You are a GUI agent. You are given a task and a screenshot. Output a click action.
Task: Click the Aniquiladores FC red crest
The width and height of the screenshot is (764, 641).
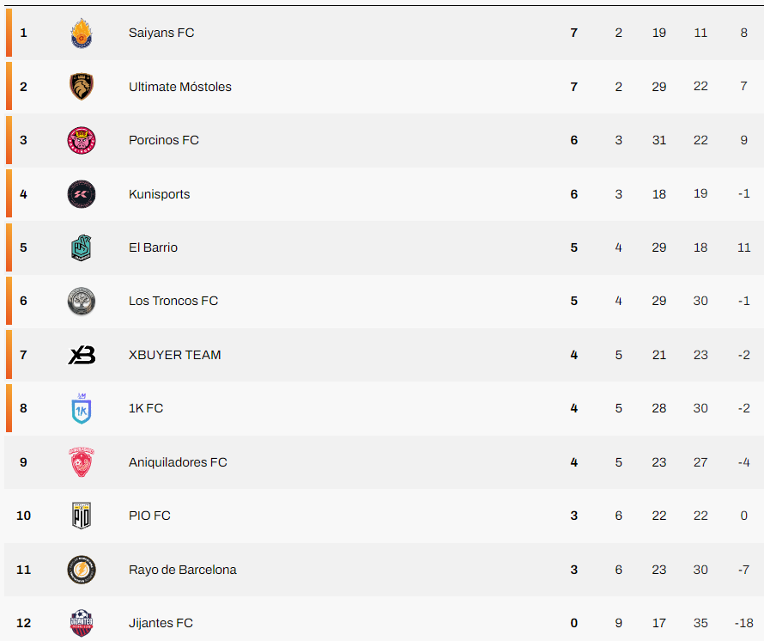click(82, 462)
